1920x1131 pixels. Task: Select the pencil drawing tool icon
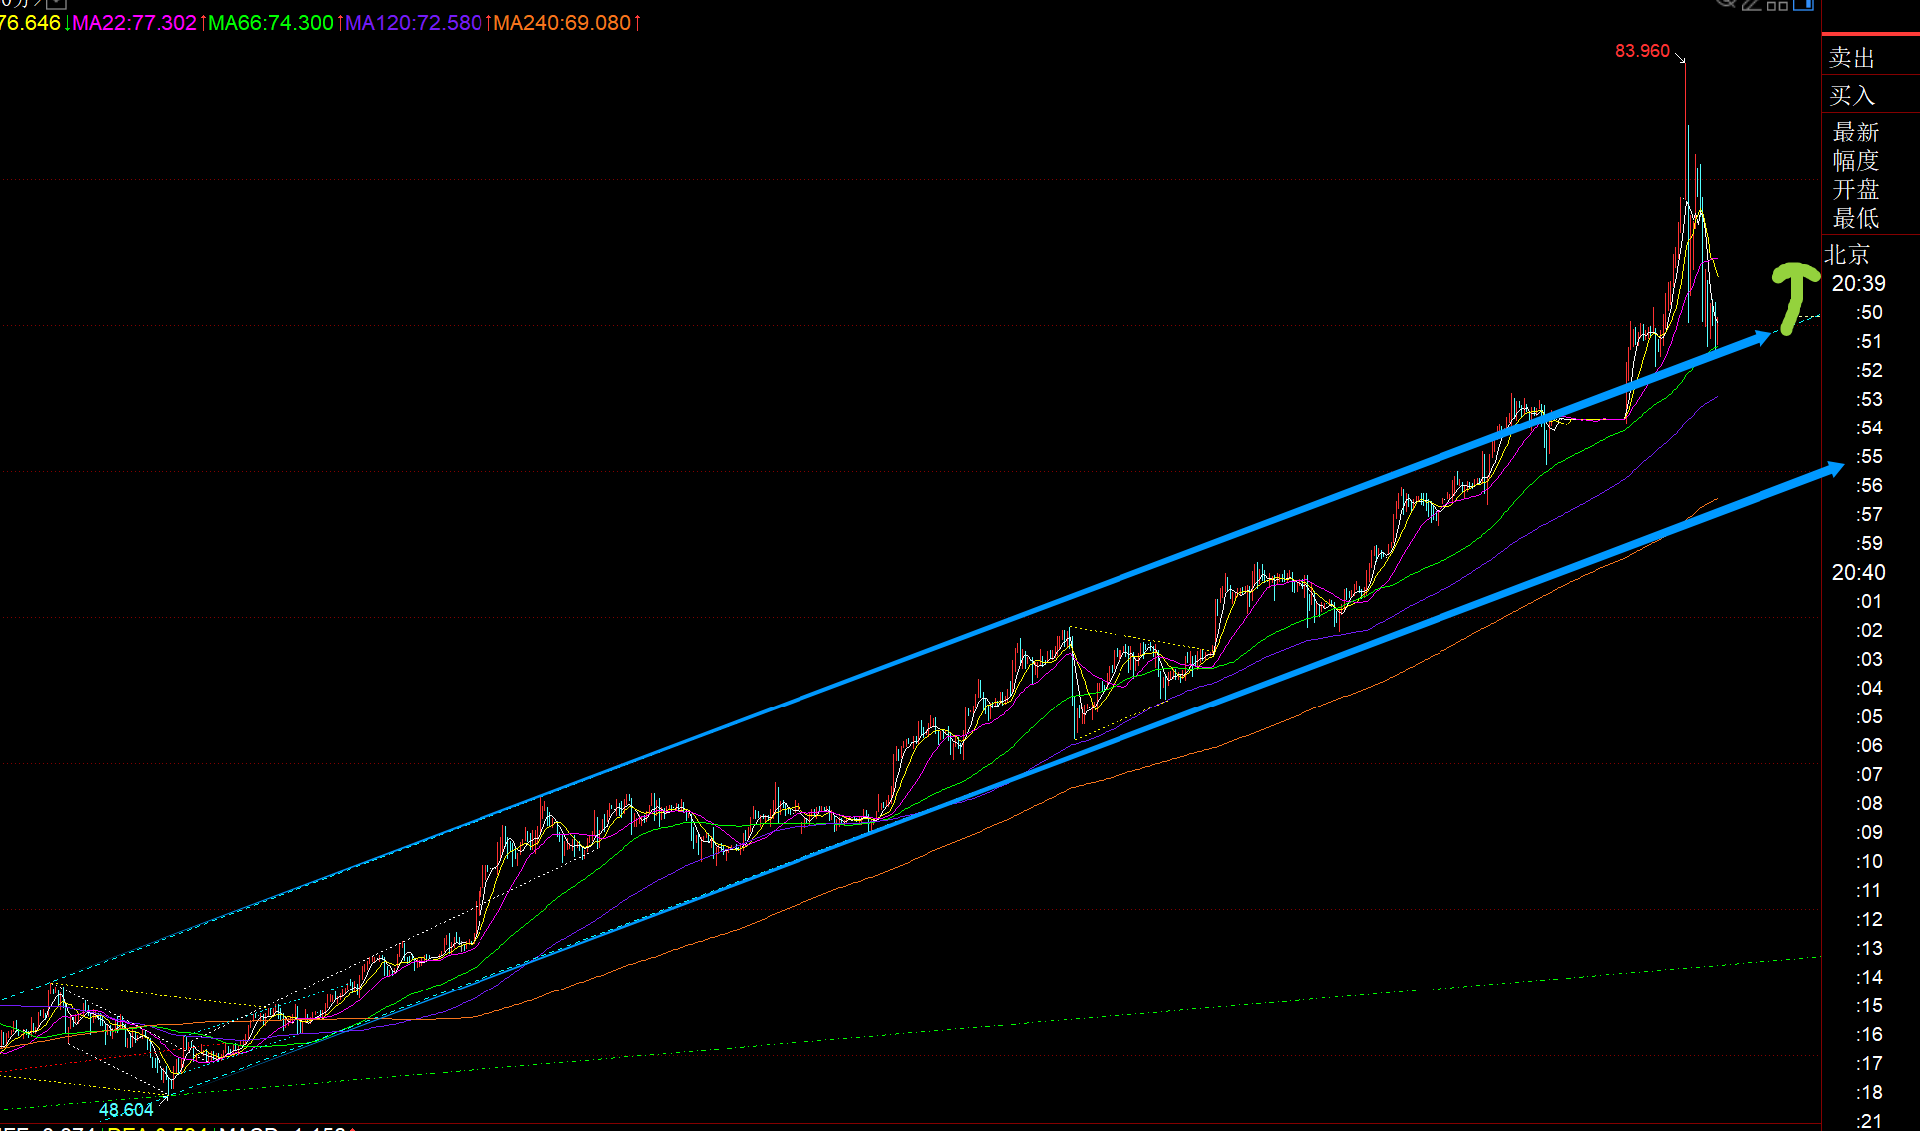point(1753,4)
